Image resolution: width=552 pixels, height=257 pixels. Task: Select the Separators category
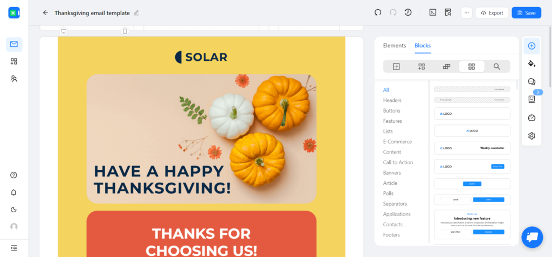395,204
